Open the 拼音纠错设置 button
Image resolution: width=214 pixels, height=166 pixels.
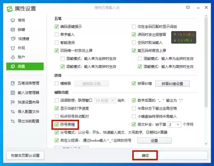[x=172, y=84]
